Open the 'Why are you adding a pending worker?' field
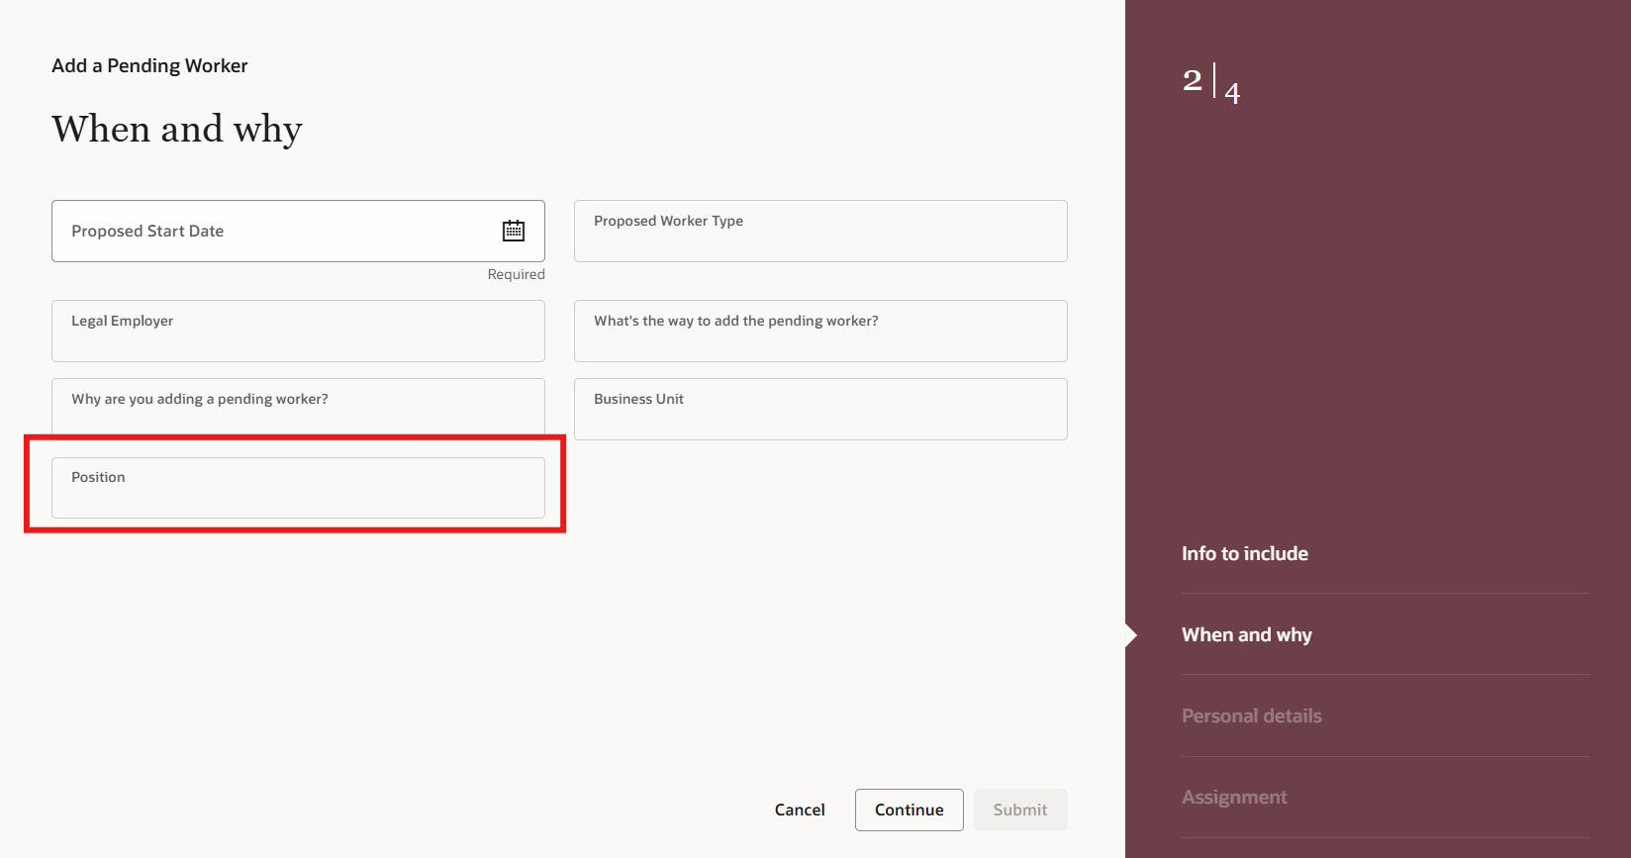The width and height of the screenshot is (1631, 858). coord(298,409)
